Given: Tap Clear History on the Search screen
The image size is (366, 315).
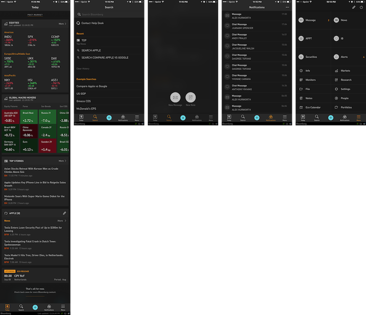Looking at the screenshot, I should [83, 69].
